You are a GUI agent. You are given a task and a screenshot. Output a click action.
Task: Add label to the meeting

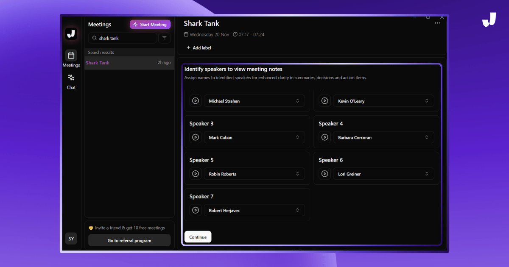[199, 48]
